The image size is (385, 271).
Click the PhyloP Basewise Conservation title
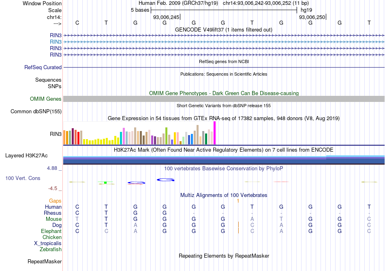(x=223, y=168)
